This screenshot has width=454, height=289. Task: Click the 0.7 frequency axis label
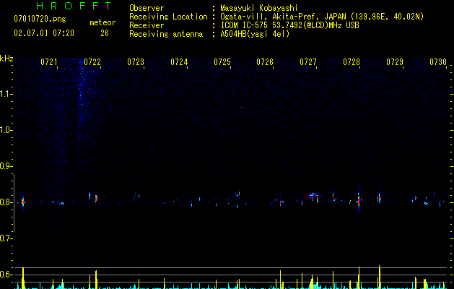6,238
